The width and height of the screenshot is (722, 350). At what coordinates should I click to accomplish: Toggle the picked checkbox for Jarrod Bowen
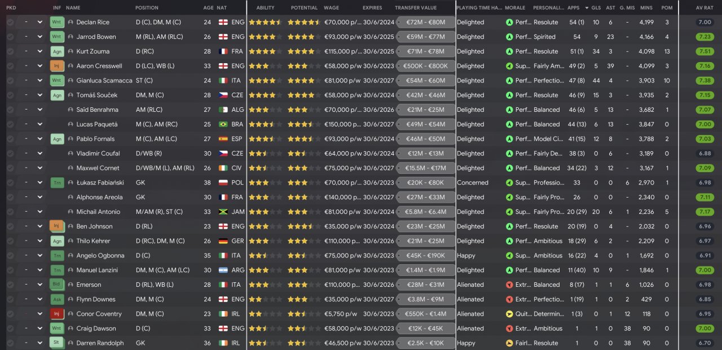[10, 37]
